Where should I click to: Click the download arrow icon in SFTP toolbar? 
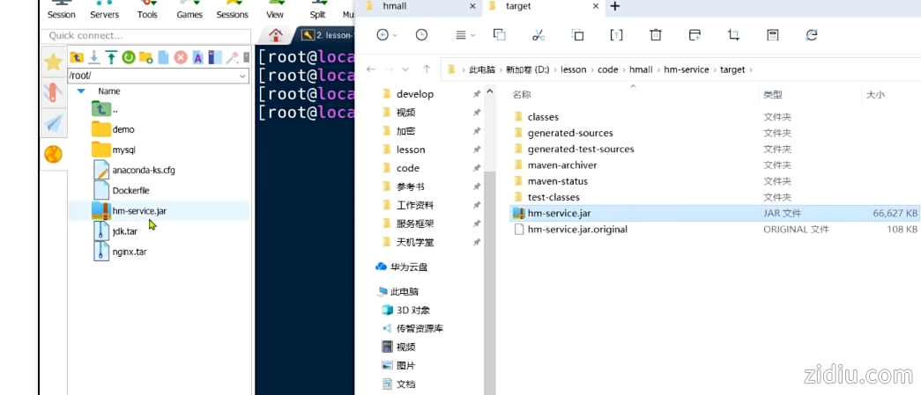click(93, 58)
